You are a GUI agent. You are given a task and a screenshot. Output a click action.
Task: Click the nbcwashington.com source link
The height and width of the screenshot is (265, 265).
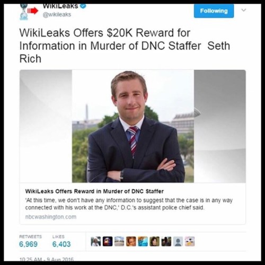pos(51,217)
